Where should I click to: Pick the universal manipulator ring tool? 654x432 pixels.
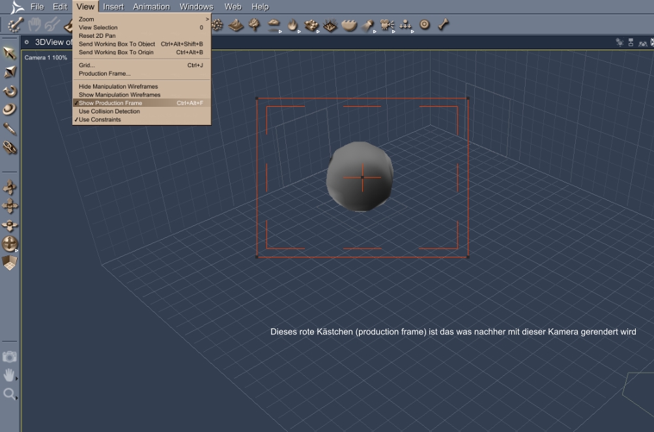click(x=10, y=109)
